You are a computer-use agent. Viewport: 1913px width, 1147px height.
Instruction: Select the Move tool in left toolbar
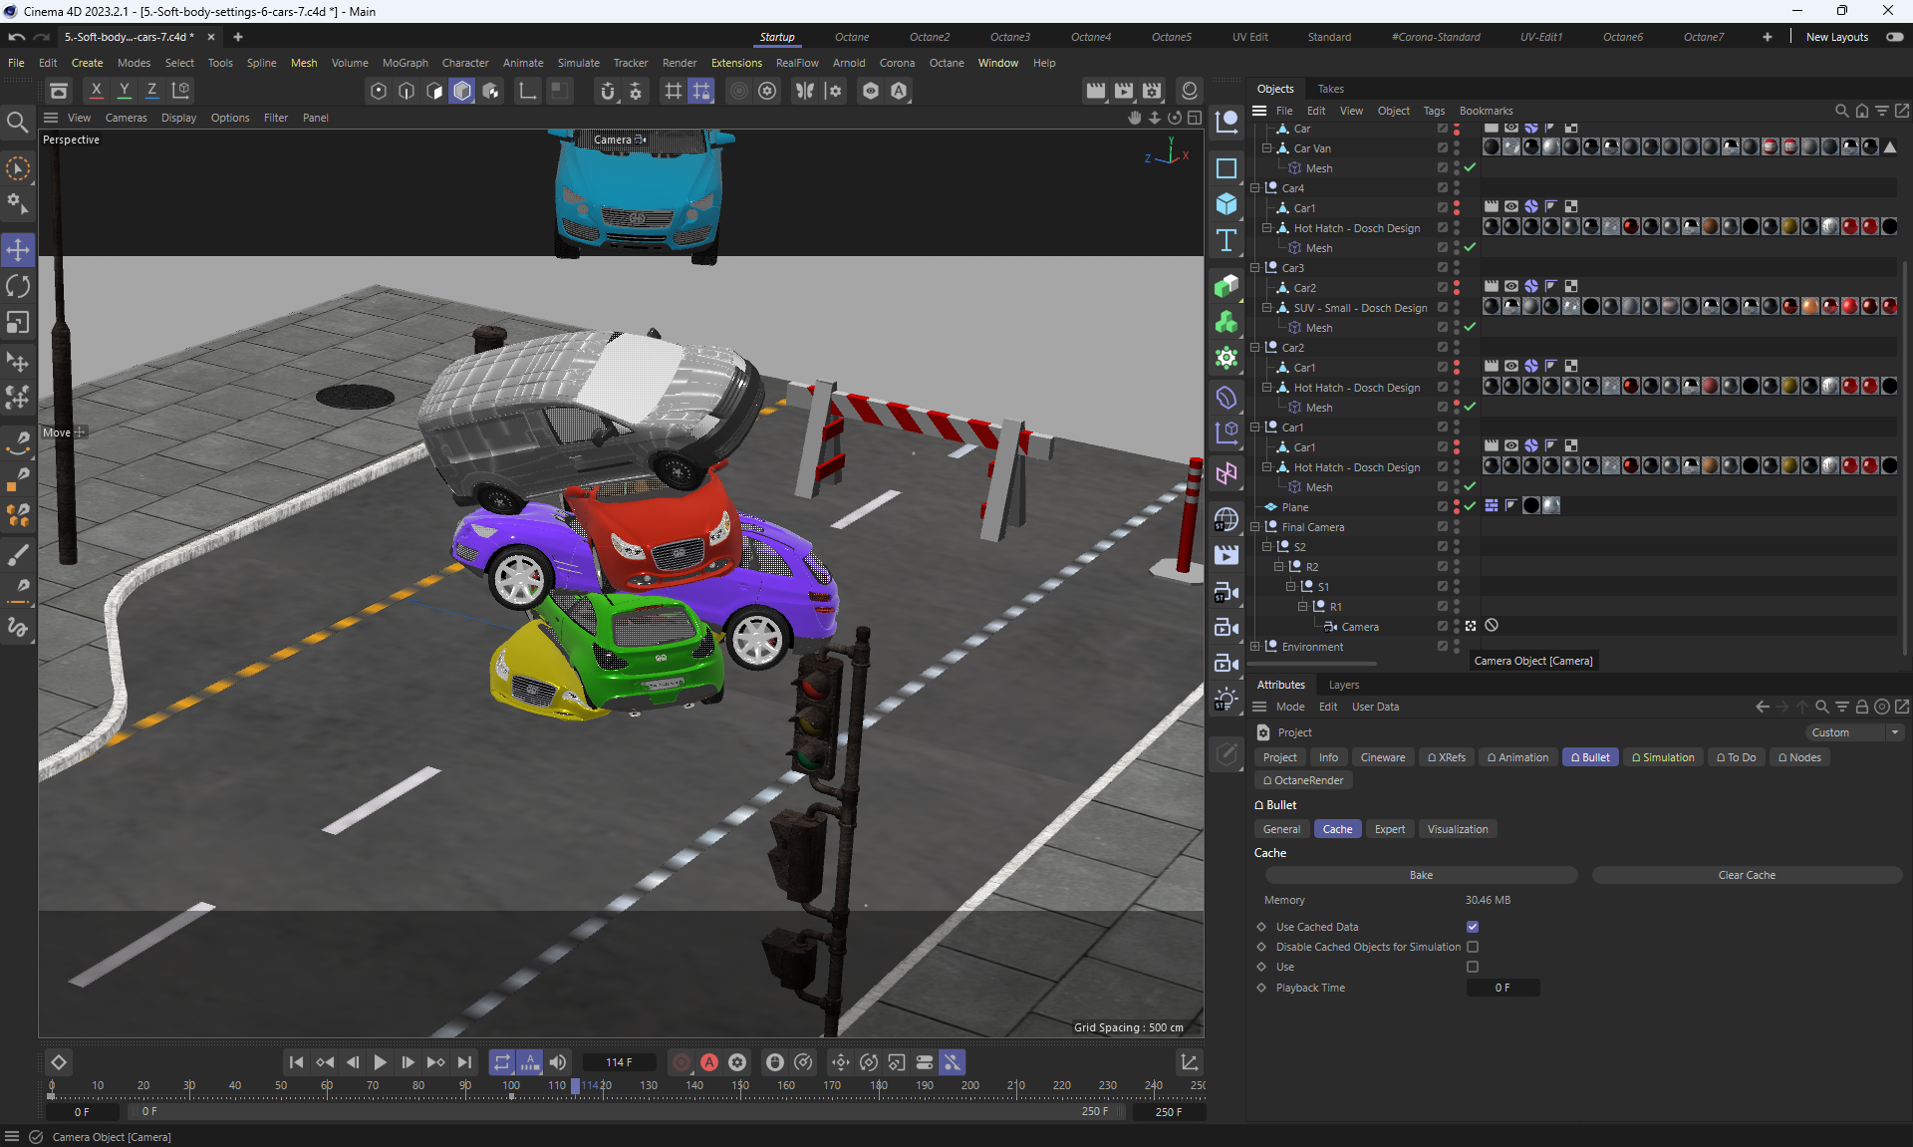pyautogui.click(x=18, y=250)
